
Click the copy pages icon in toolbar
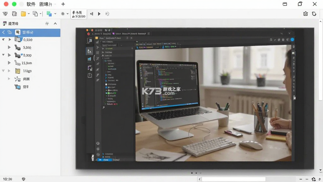tap(35, 14)
